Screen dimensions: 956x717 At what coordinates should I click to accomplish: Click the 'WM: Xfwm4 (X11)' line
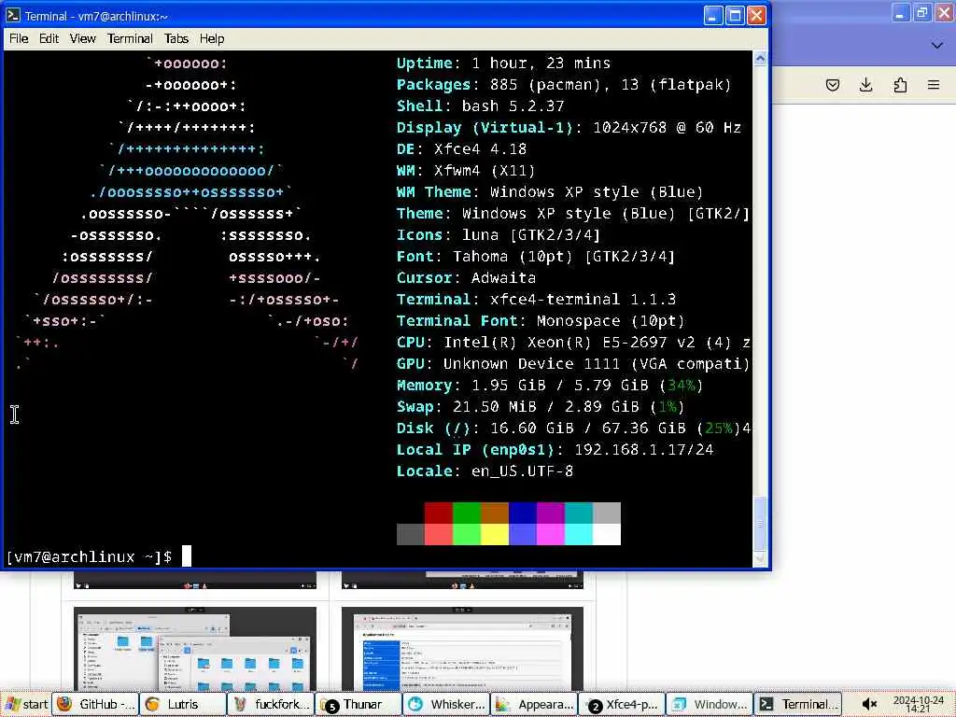(x=466, y=170)
